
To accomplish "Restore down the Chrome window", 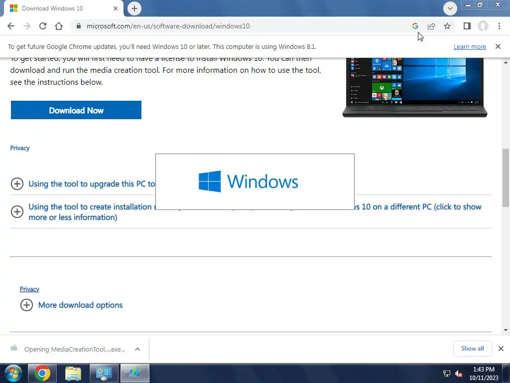I will tap(480, 4).
